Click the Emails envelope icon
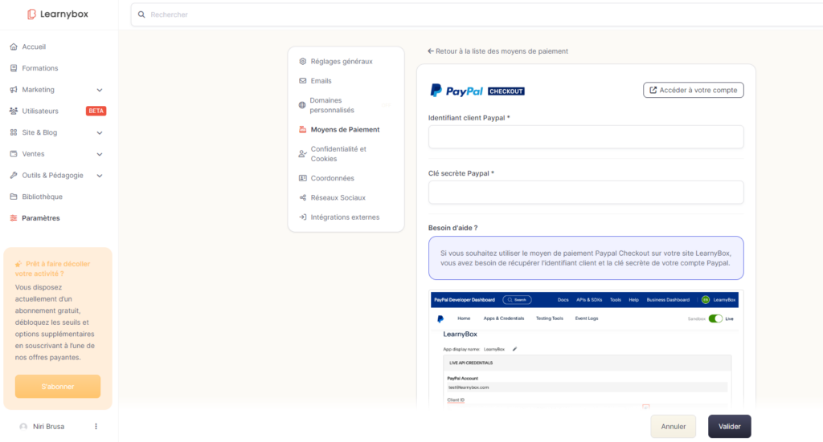This screenshot has height=442, width=823. click(x=302, y=81)
